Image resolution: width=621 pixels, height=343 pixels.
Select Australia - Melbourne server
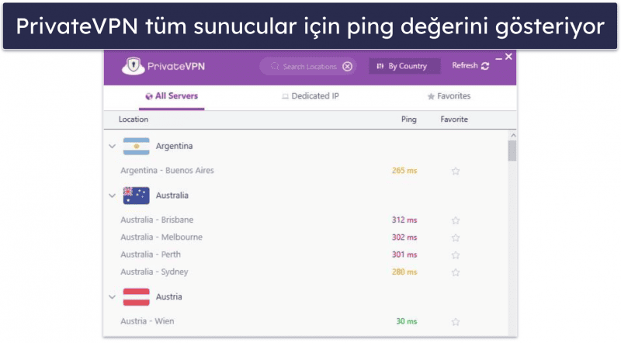[161, 237]
